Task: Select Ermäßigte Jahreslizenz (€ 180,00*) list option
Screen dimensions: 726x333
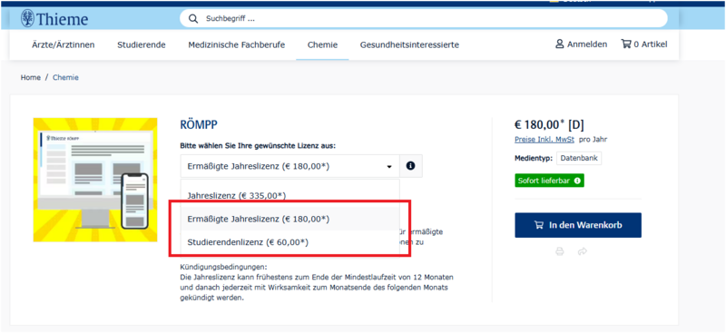Action: pos(289,219)
